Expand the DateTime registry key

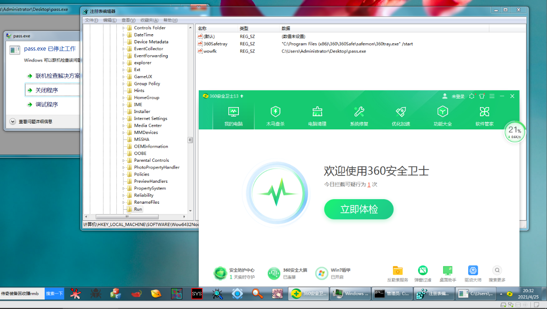coord(124,35)
